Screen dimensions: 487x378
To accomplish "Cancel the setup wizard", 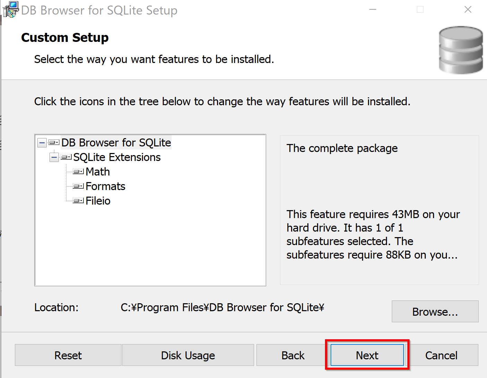I will click(x=441, y=355).
